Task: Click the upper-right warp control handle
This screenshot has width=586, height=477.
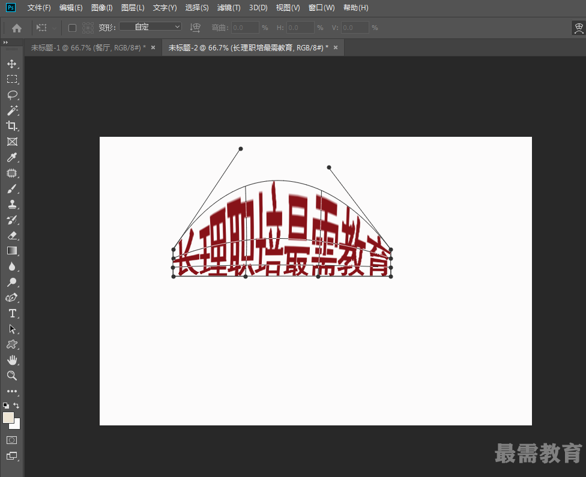Action: click(329, 167)
